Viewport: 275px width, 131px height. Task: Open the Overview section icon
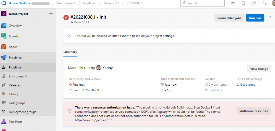(4, 26)
